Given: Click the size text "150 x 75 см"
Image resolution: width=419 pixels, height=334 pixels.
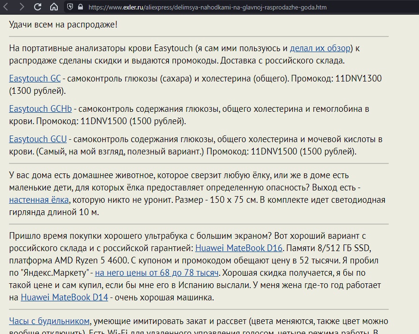Looking at the screenshot, I should [x=233, y=200].
